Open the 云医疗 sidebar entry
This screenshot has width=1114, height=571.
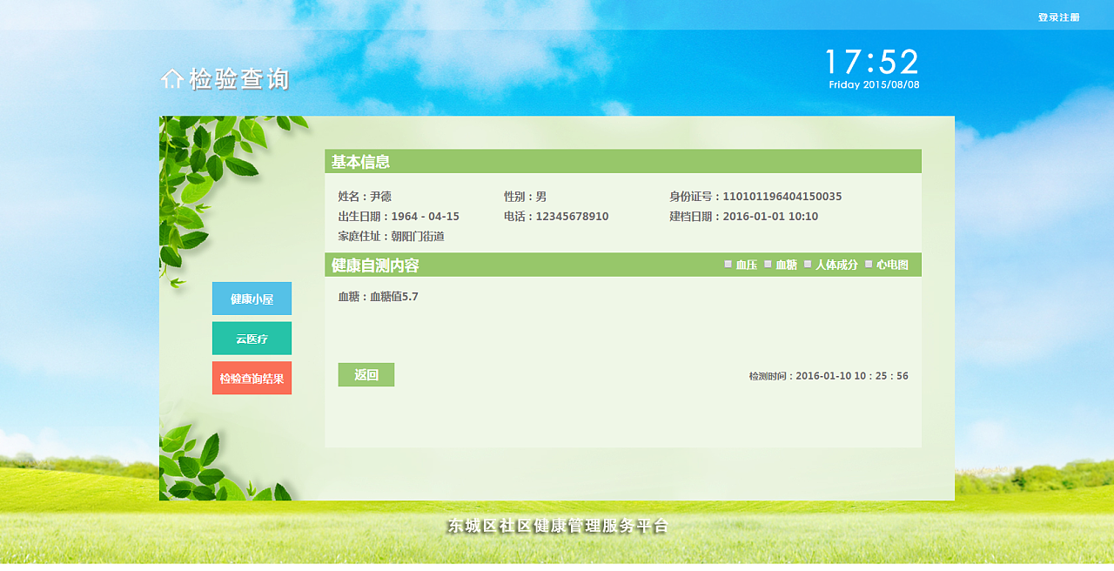(252, 338)
